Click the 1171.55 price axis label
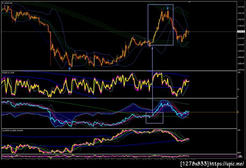Image resolution: width=246 pixels, height=168 pixels. click(x=241, y=7)
